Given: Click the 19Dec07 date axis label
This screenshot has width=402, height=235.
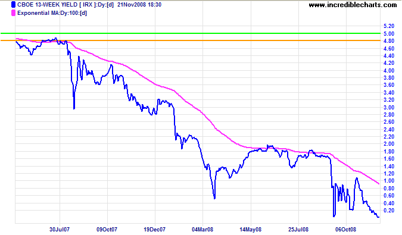Looking at the screenshot, I should [x=155, y=230].
